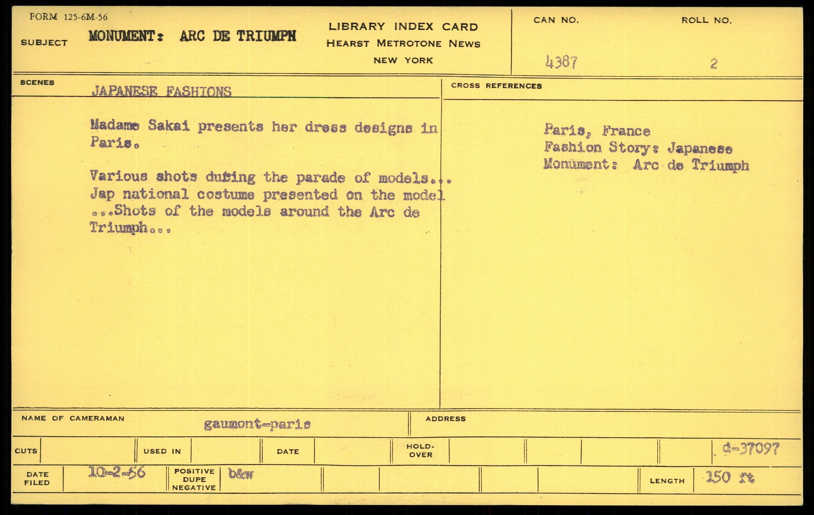The height and width of the screenshot is (515, 814).
Task: Click the Madame Sakai description line
Action: [263, 127]
